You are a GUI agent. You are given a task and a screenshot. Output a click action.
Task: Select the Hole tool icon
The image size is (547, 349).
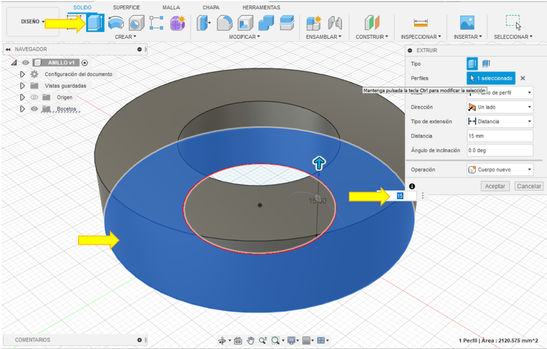tap(137, 23)
